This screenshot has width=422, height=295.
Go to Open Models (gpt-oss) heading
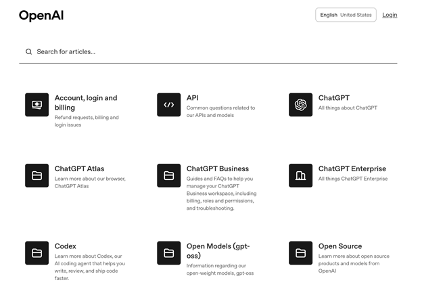[217, 246]
